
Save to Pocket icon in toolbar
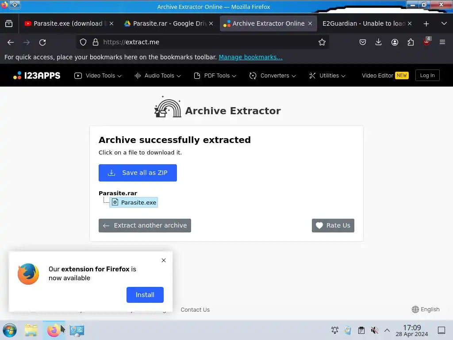coord(363,42)
